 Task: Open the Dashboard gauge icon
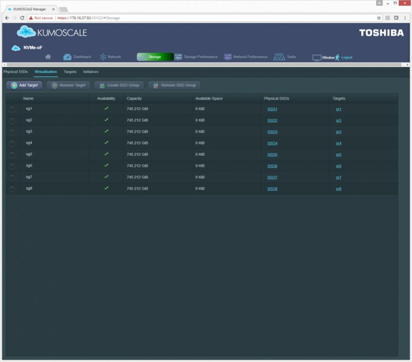67,57
